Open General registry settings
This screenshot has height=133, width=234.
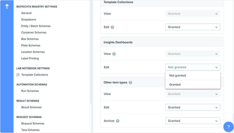tap(26, 13)
